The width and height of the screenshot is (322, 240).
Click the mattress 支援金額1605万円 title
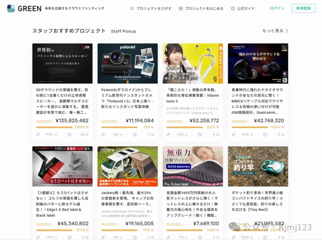coord(193,204)
